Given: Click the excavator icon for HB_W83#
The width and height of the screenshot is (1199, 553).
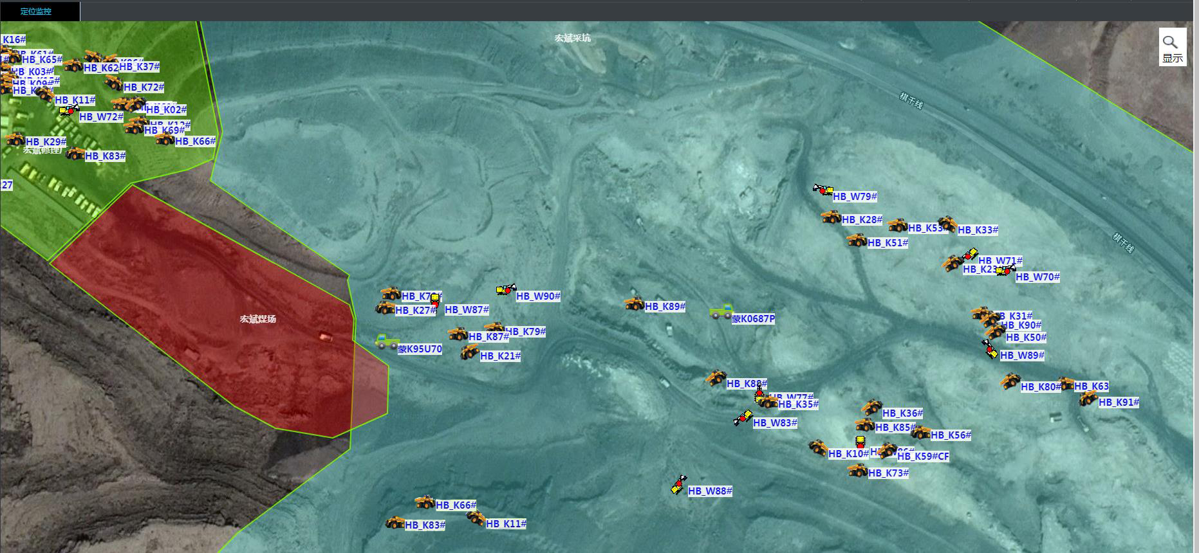Looking at the screenshot, I should pos(743,418).
